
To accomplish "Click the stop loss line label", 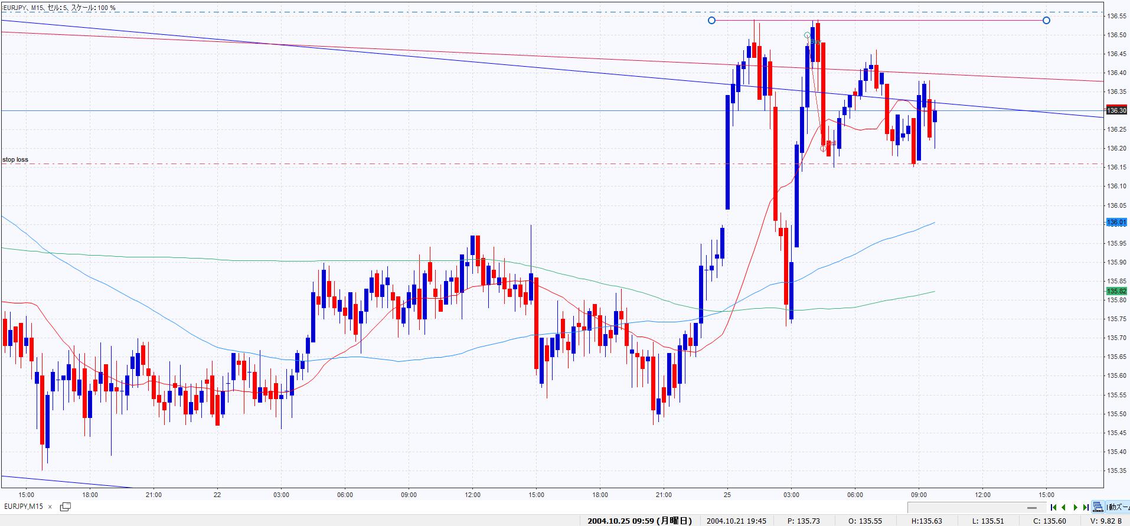I will coord(15,159).
